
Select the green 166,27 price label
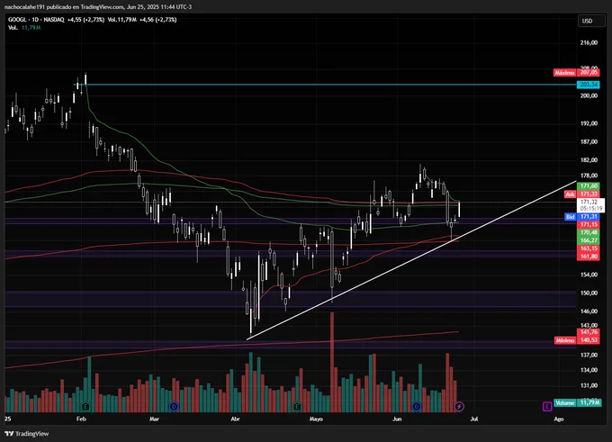pos(589,240)
